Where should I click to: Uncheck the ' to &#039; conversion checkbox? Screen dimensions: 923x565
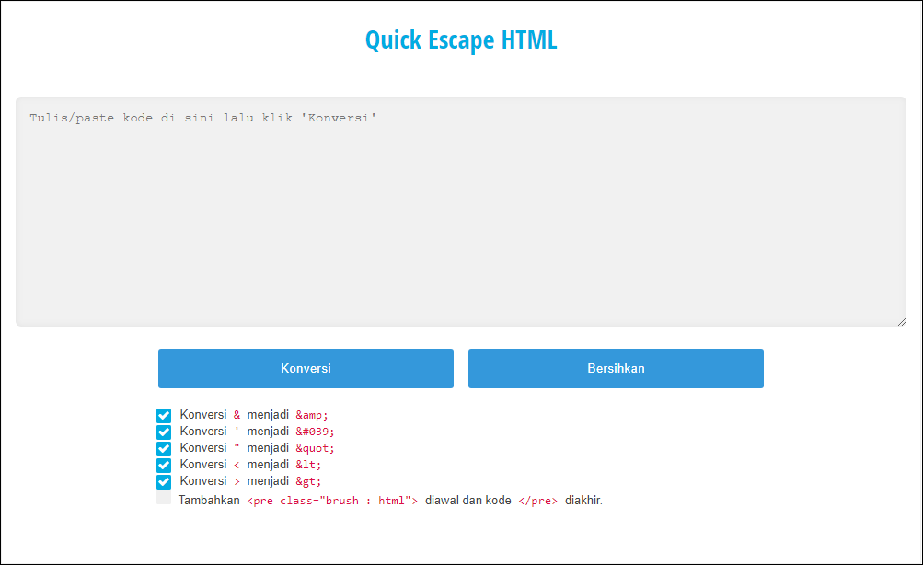[164, 432]
